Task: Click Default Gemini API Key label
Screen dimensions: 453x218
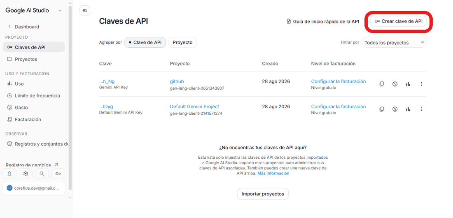Action: 121,112
